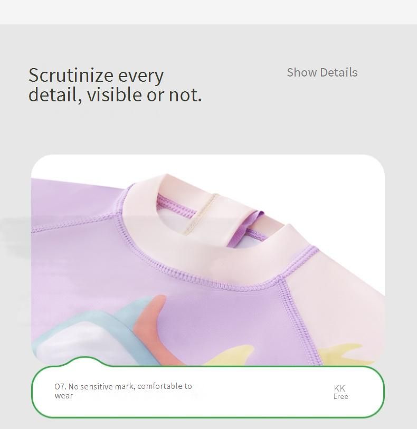Click the "Show Details" label
Screen dimensions: 417x429
tap(322, 72)
